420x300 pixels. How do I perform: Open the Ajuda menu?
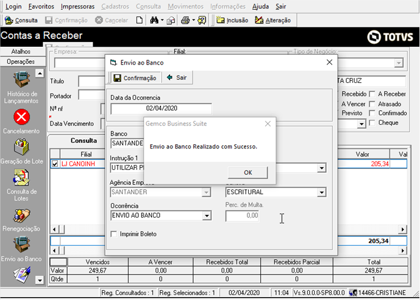tap(261, 7)
